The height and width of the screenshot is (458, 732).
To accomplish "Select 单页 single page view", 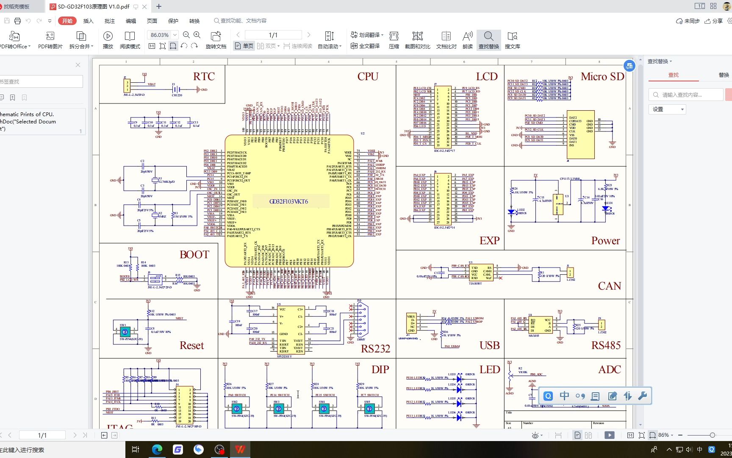I will [244, 46].
